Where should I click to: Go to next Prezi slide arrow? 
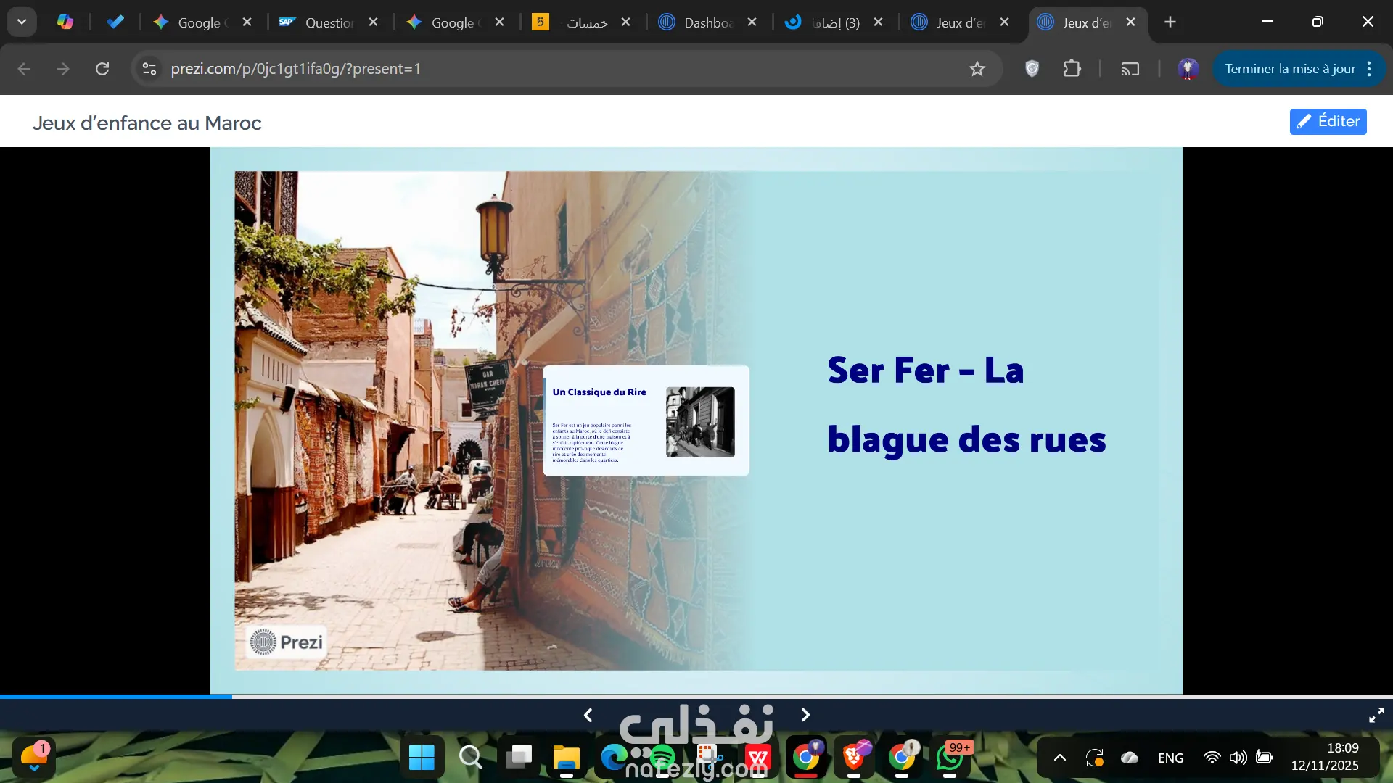point(805,716)
